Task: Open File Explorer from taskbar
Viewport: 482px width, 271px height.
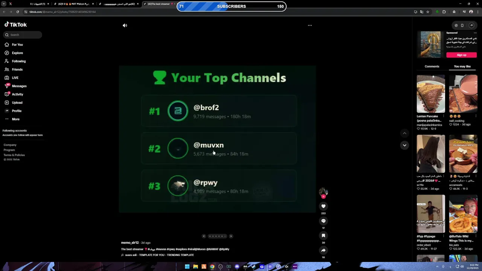Action: 195,266
